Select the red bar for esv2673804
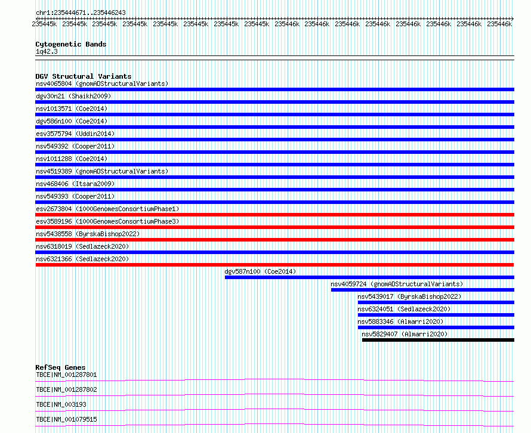Image resolution: width=531 pixels, height=433 pixels. [x=274, y=215]
